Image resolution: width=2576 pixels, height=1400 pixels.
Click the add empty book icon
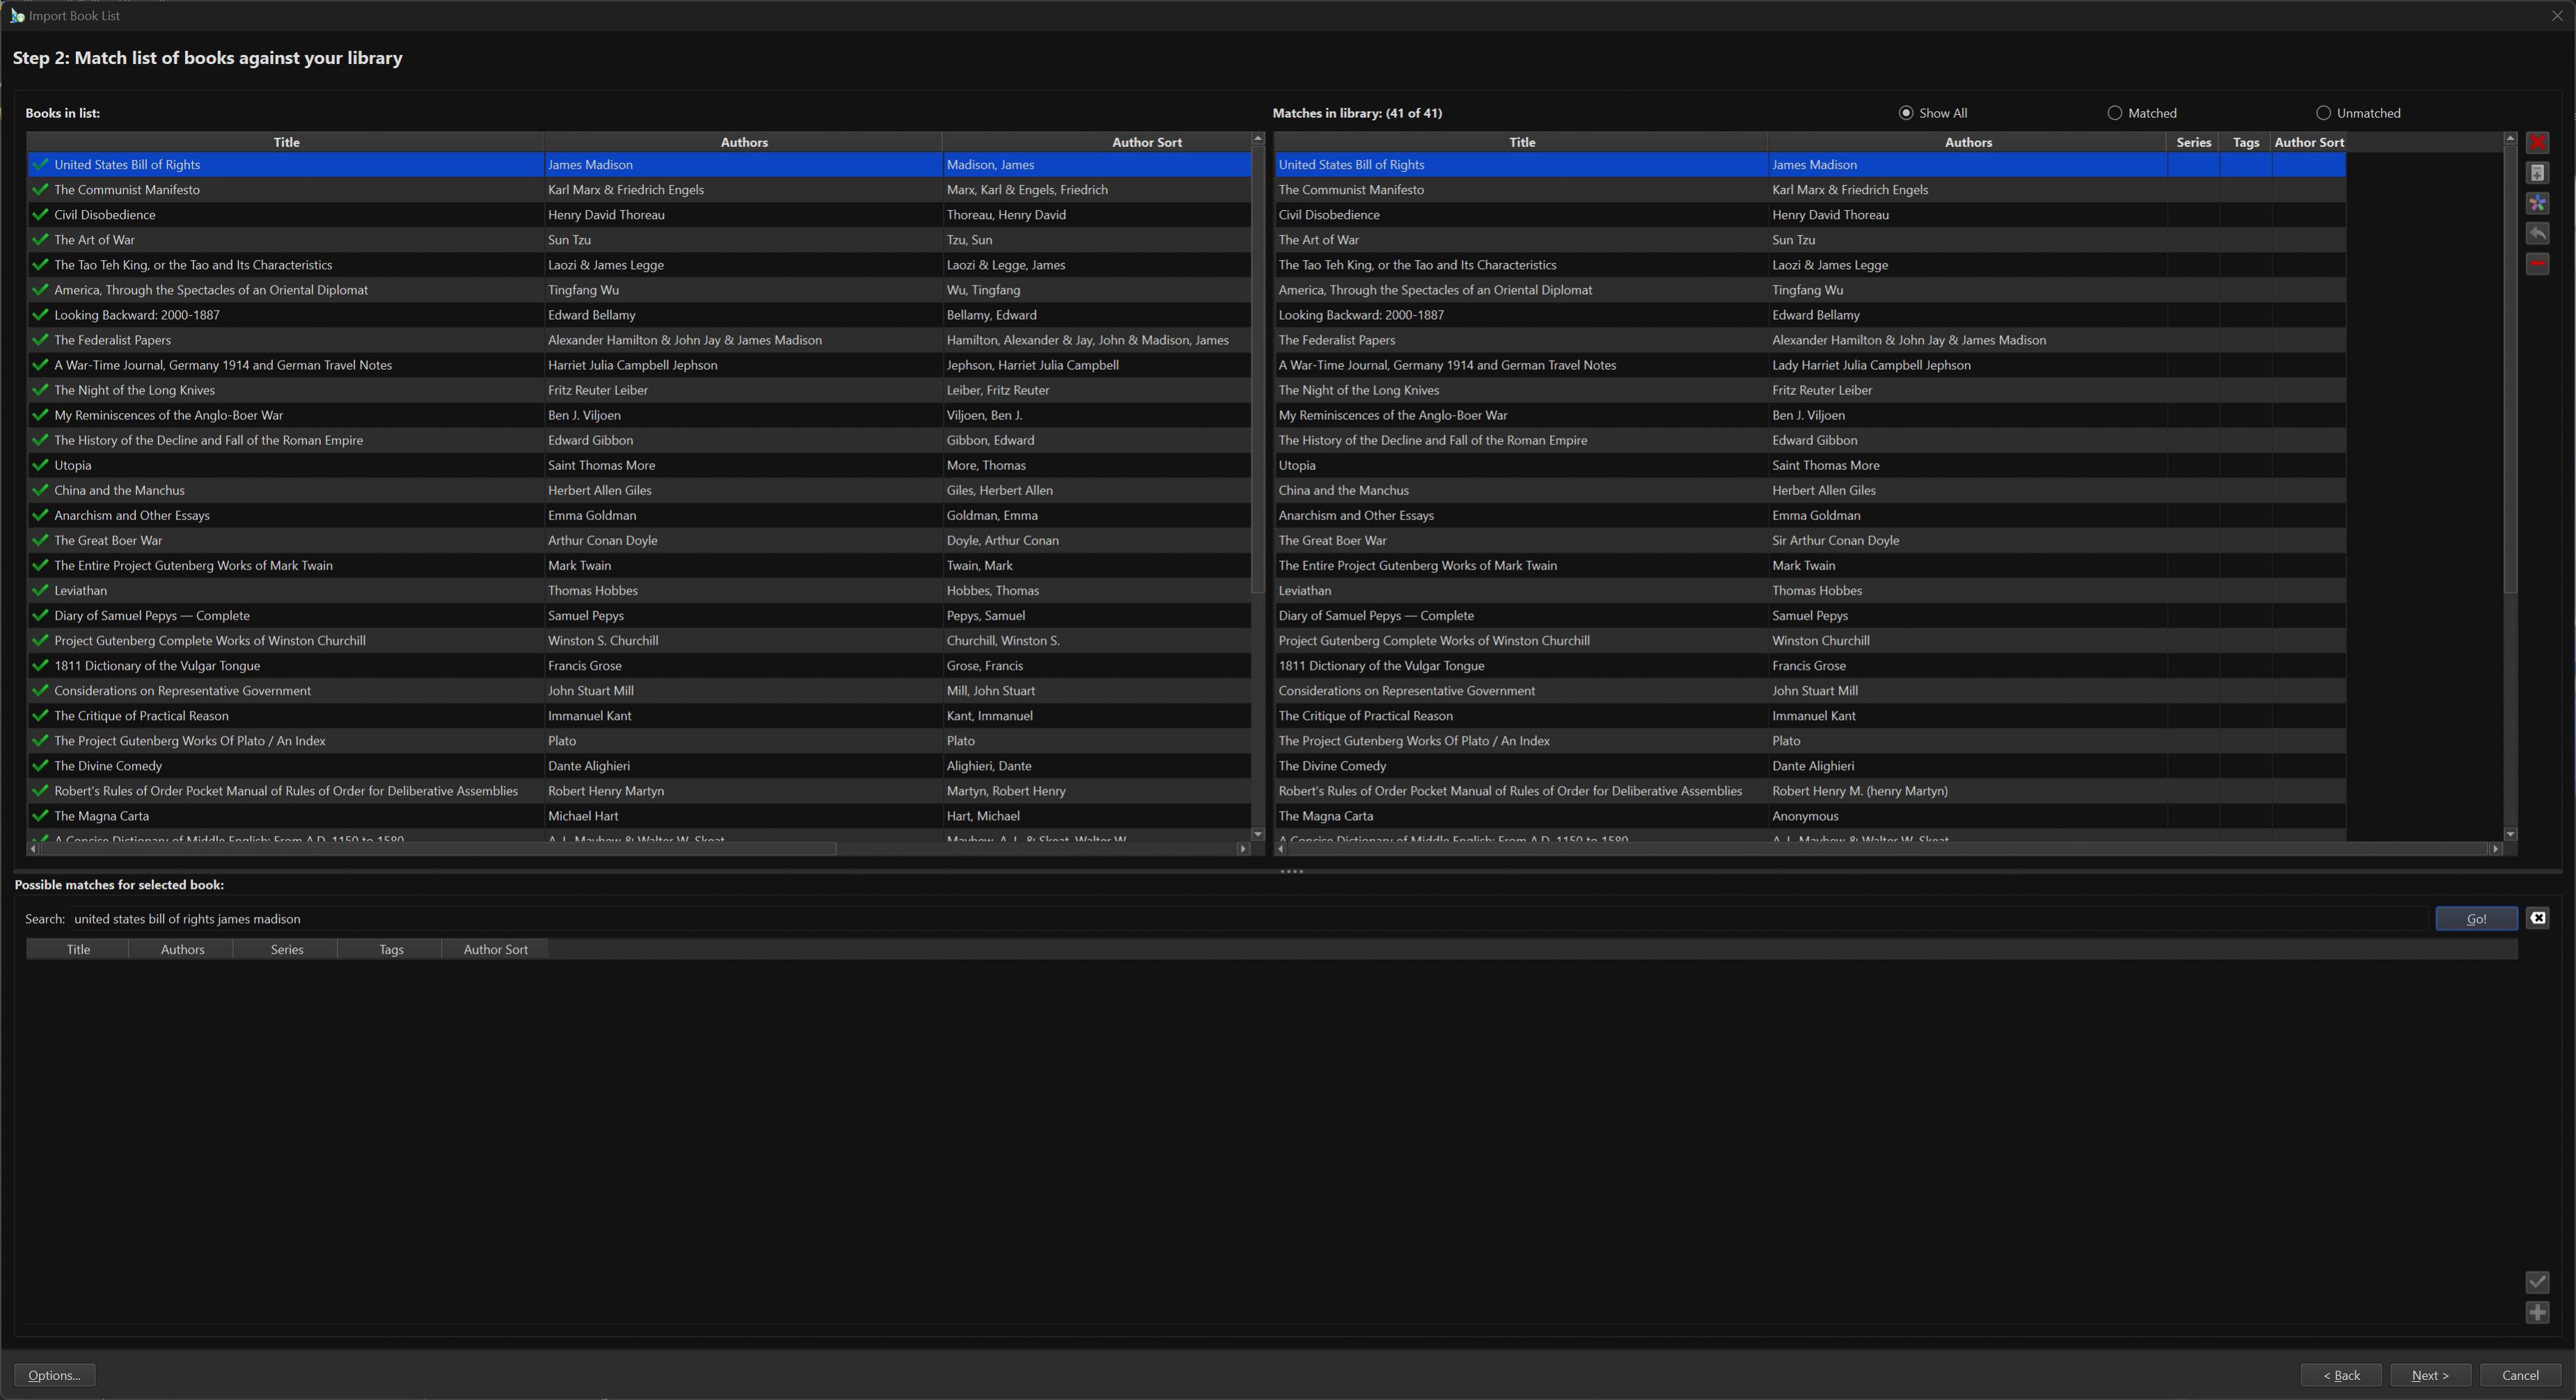(x=2537, y=173)
